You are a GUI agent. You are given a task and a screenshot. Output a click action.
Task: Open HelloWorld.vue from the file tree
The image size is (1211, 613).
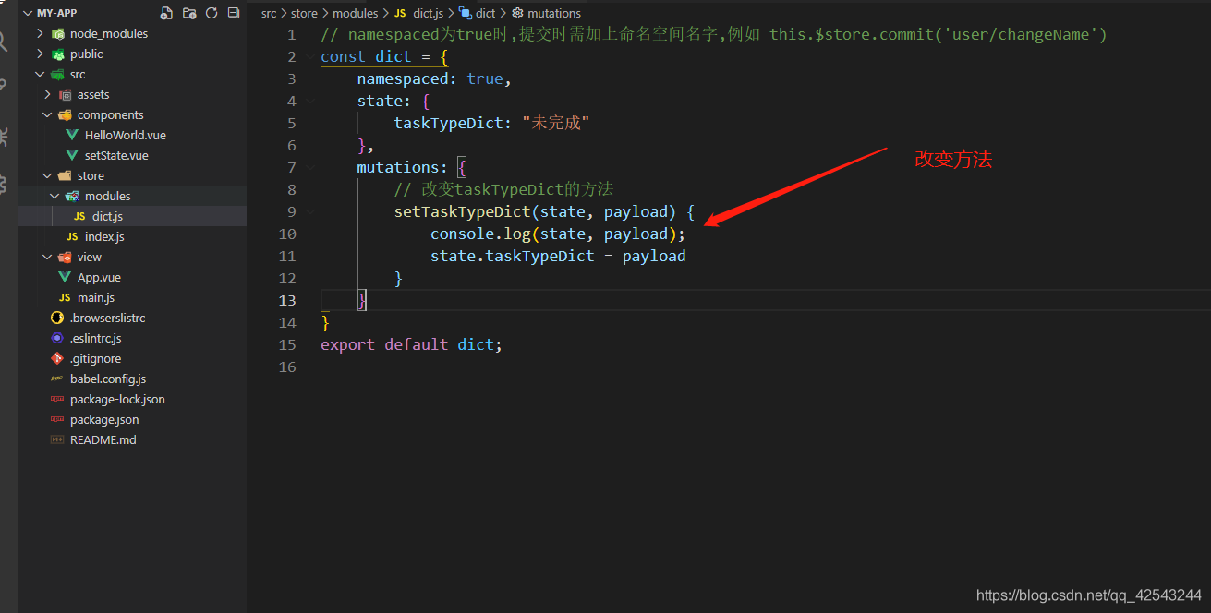click(125, 135)
